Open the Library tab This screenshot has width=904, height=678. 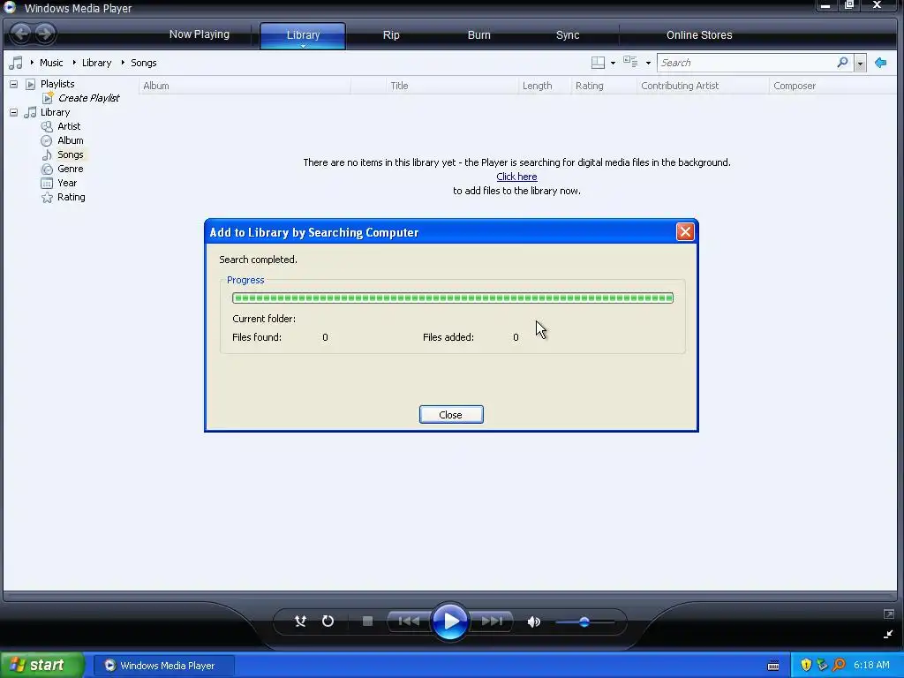click(303, 34)
